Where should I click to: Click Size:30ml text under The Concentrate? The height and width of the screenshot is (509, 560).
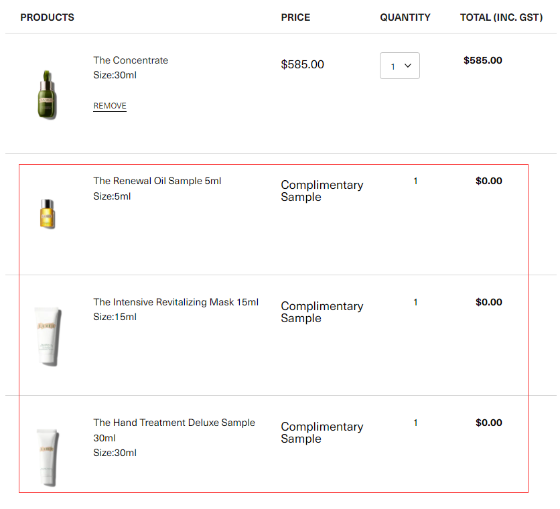pos(115,76)
